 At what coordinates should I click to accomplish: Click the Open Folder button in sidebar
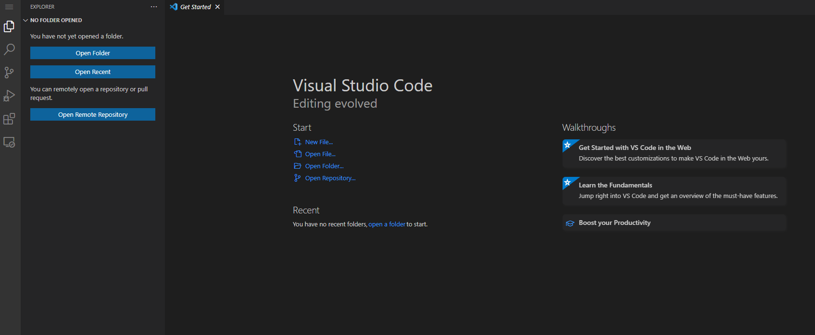tap(93, 53)
